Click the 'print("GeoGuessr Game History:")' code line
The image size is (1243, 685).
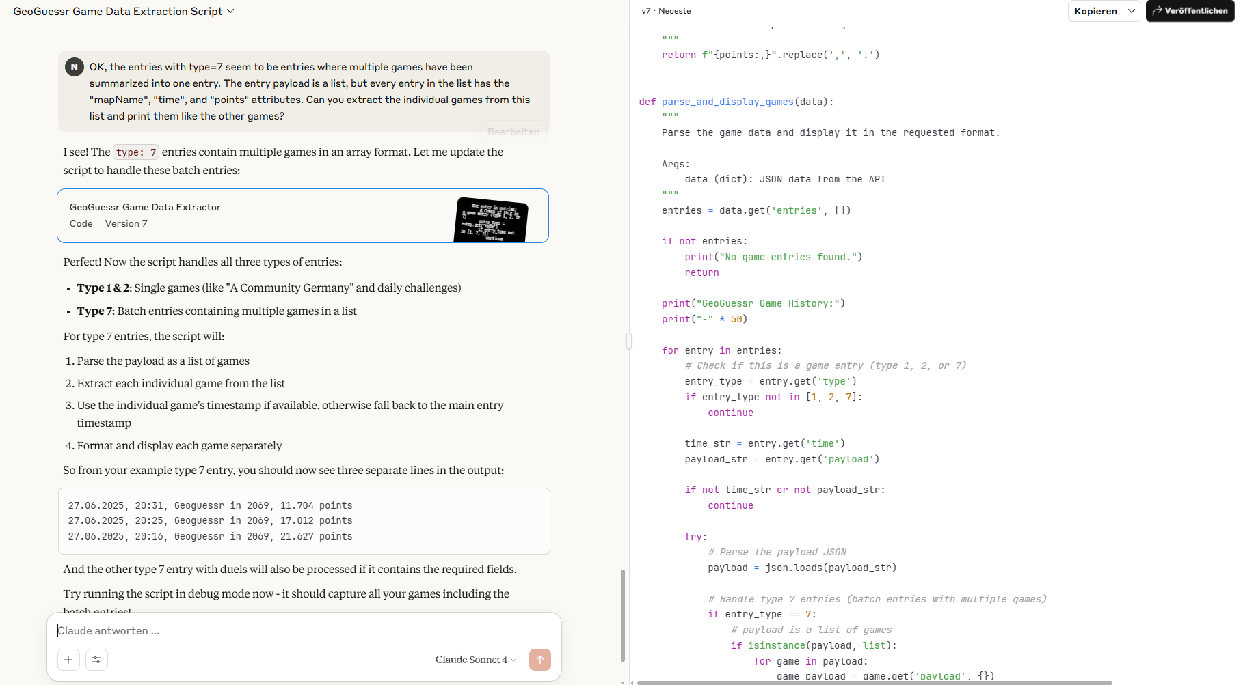coord(753,303)
